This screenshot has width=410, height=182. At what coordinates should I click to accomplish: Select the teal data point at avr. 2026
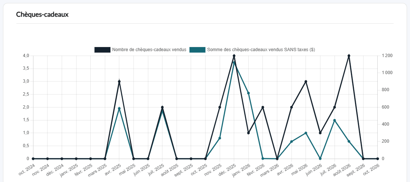click(291, 142)
